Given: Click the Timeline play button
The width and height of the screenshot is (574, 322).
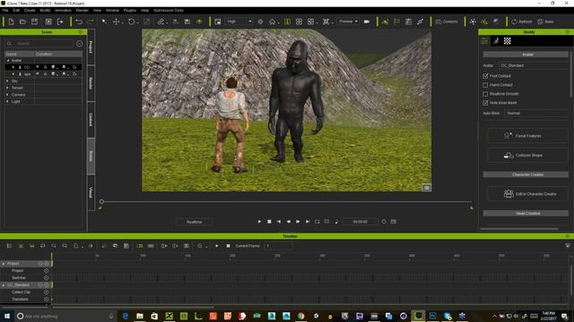Looking at the screenshot, I should pos(217,246).
